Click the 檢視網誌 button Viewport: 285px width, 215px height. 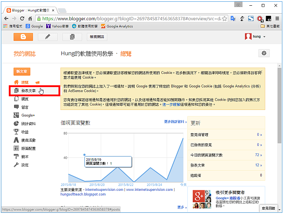97,37
